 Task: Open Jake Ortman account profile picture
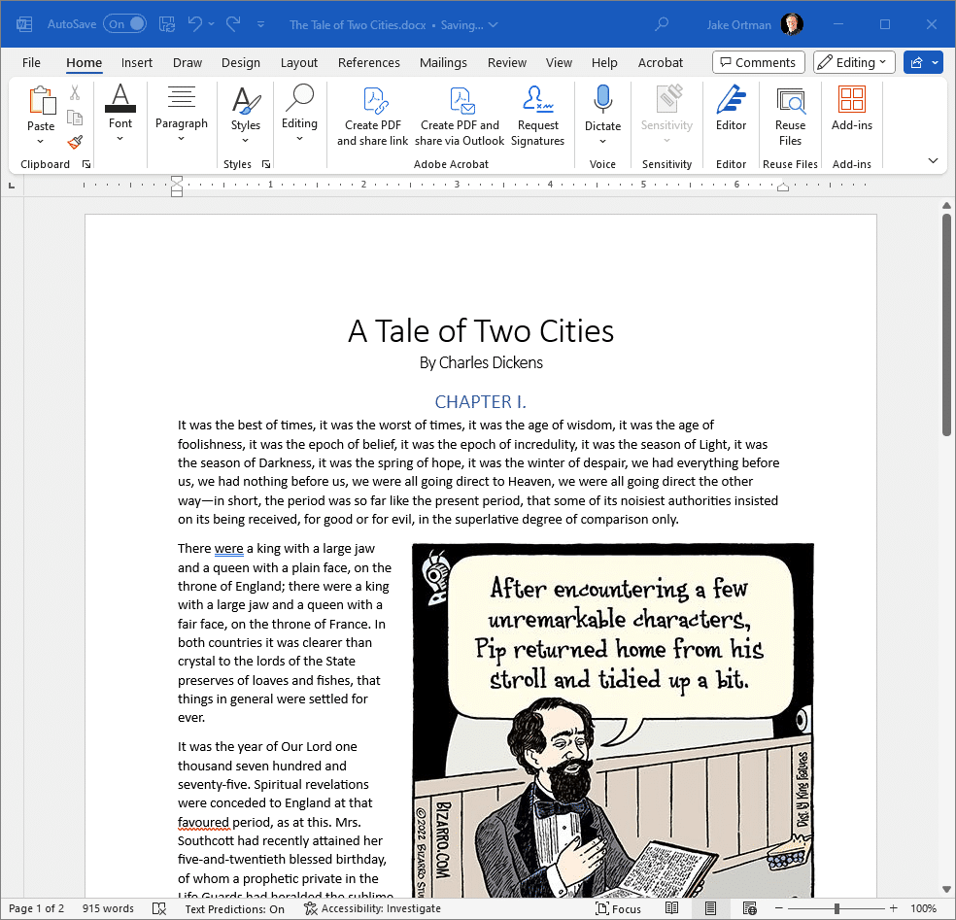[x=792, y=24]
